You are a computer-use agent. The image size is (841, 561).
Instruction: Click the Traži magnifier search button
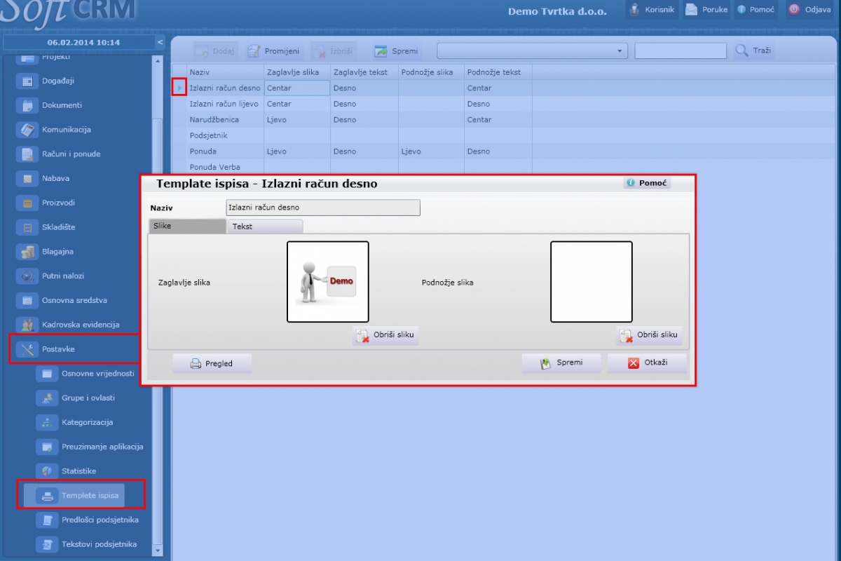(753, 51)
